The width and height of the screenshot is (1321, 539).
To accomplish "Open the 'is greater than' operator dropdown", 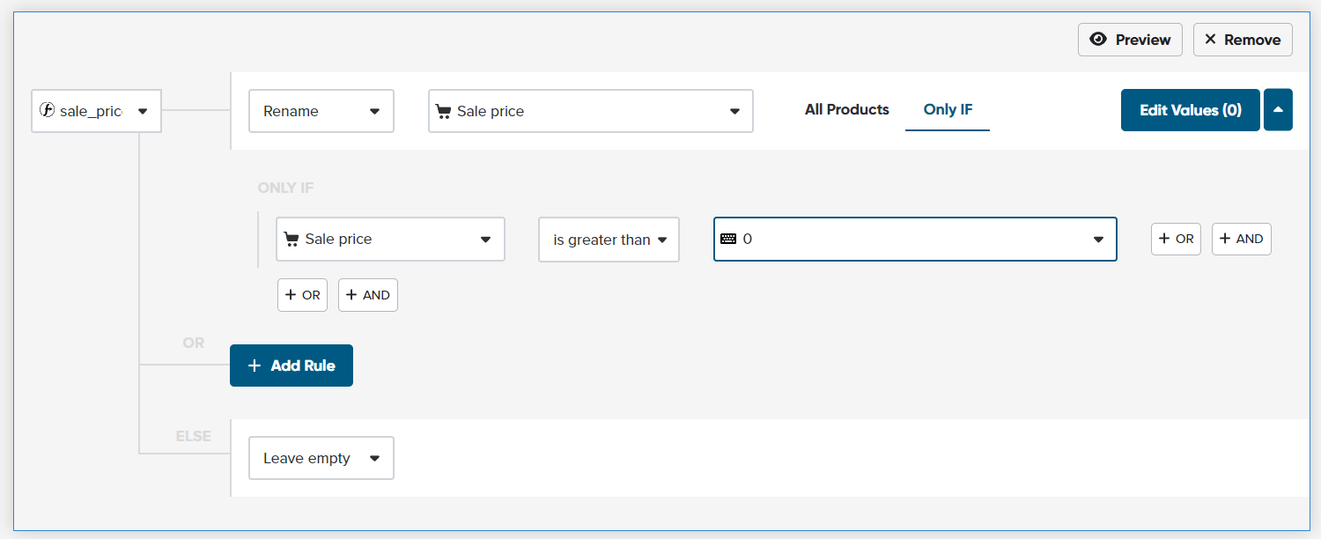I will click(609, 240).
